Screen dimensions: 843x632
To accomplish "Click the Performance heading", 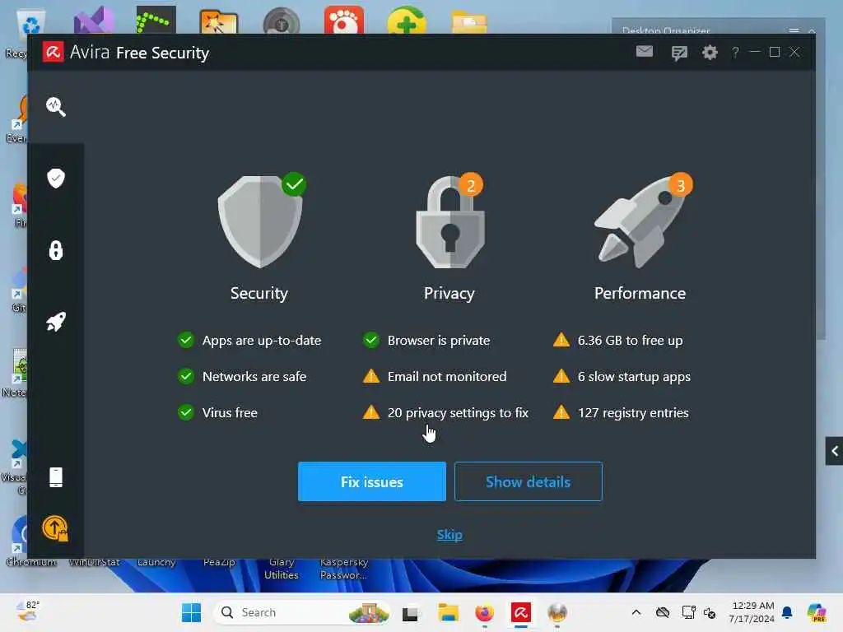I will [640, 294].
